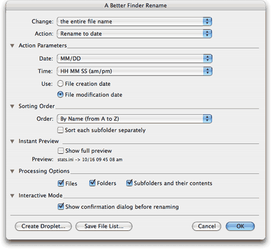Open the Action popup showing Rename to date

(134, 34)
